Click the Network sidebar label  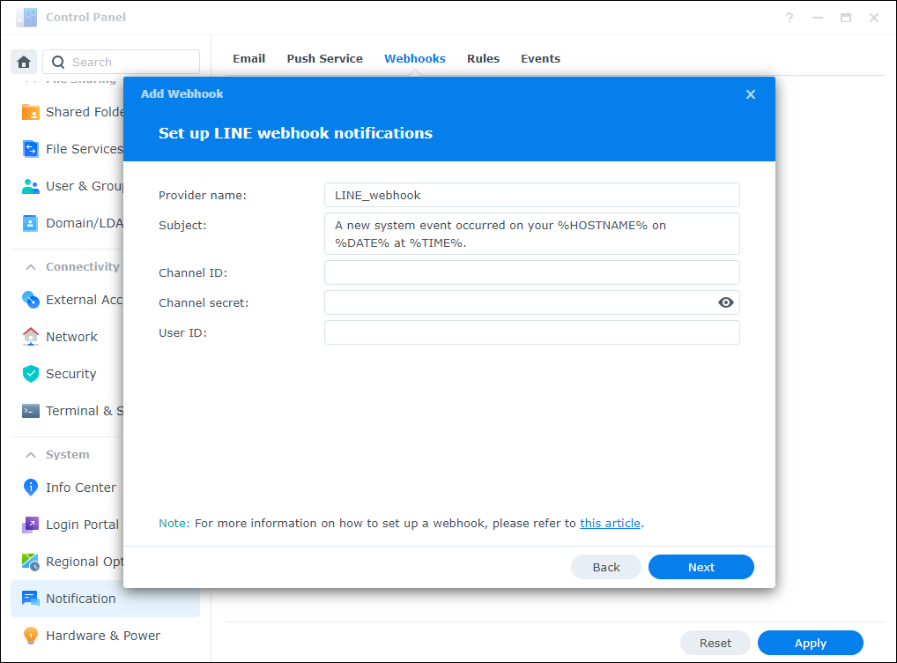[x=71, y=337]
